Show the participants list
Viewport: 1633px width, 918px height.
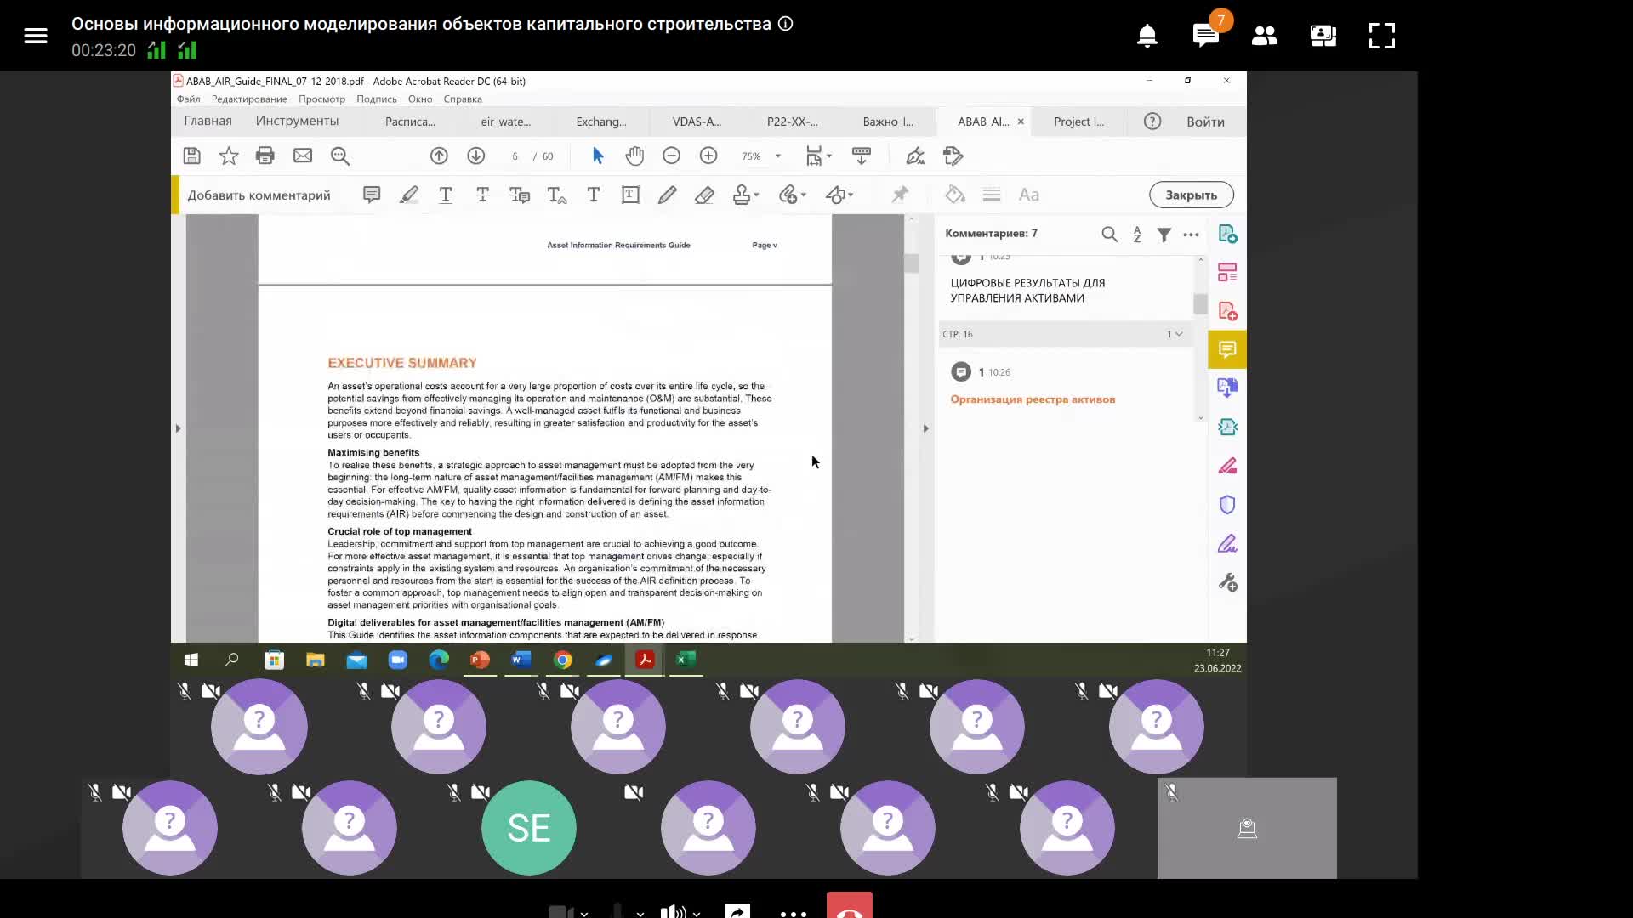tap(1265, 36)
